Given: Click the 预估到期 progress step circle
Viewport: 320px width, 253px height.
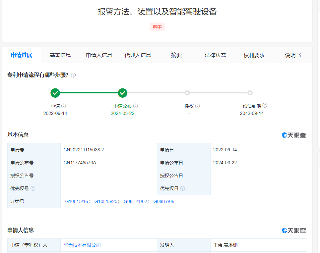Looking at the screenshot, I should pyautogui.click(x=250, y=93).
